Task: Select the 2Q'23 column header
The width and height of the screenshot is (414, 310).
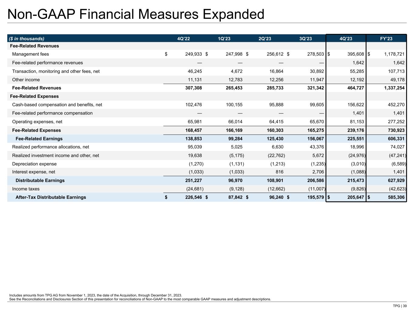Action: [x=265, y=38]
